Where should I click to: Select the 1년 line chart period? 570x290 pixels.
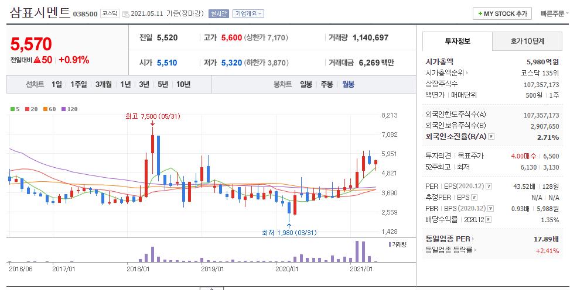coord(125,84)
